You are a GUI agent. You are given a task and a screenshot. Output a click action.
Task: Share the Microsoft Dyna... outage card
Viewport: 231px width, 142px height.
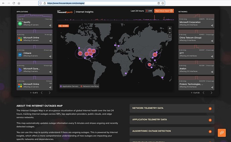(50, 72)
